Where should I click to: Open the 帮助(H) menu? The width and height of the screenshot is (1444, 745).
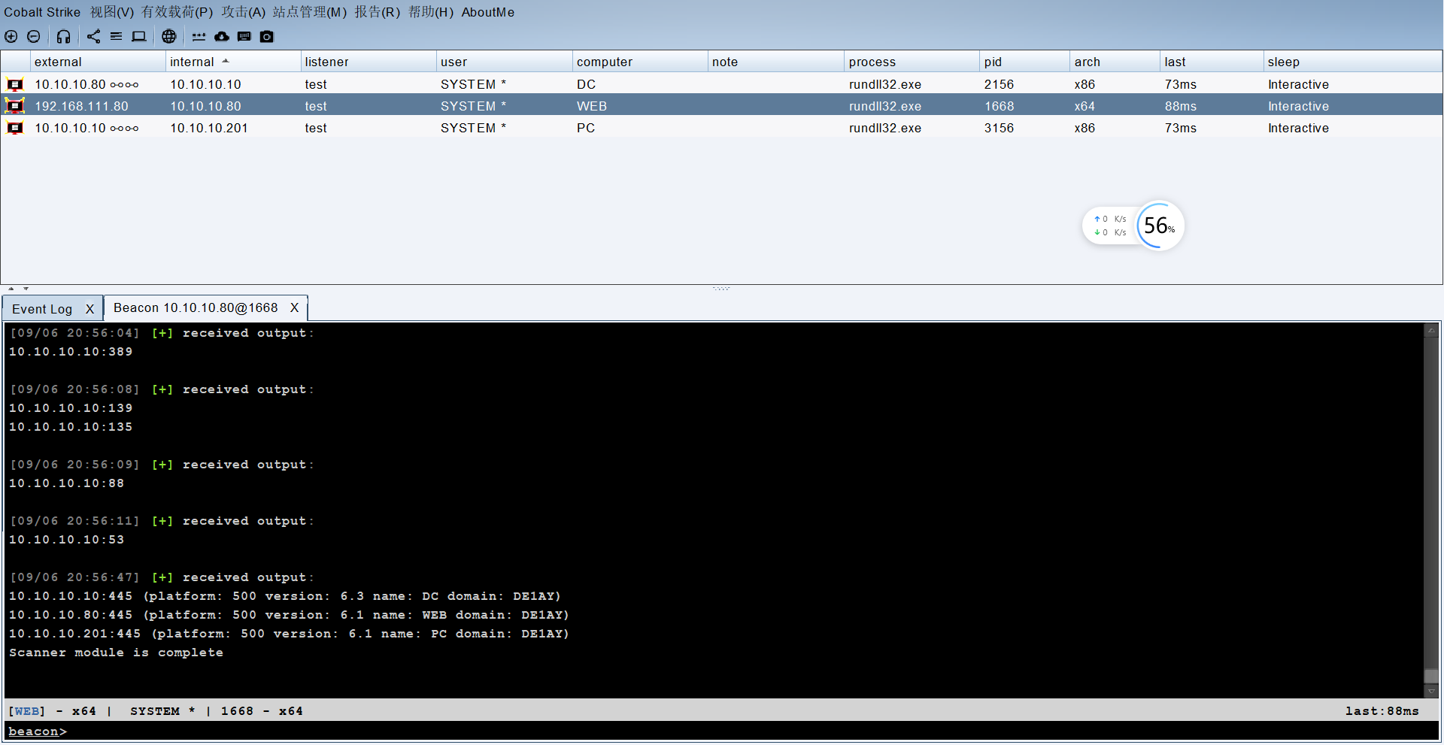tap(431, 12)
